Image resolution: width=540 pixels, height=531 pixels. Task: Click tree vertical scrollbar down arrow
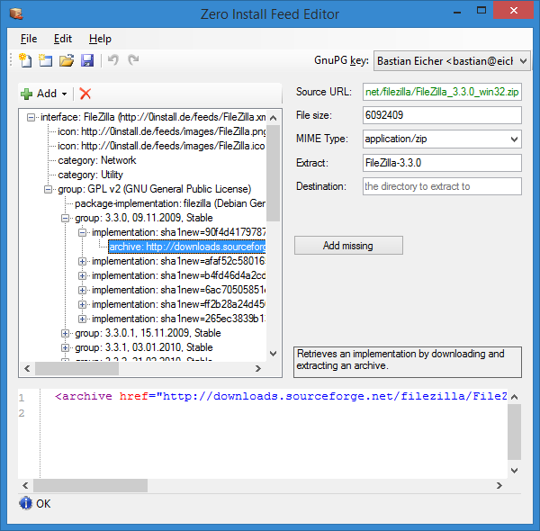273,354
